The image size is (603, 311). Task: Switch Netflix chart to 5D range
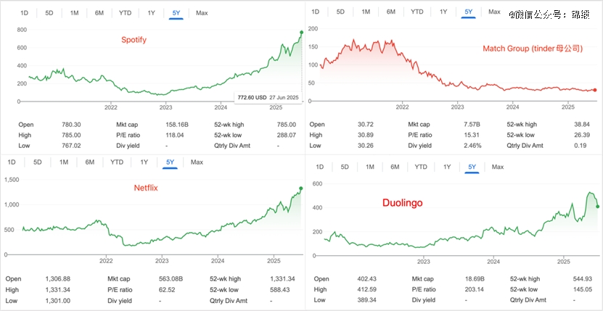pos(38,162)
